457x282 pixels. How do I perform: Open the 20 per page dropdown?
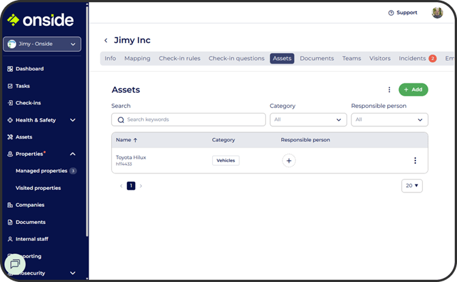click(412, 186)
